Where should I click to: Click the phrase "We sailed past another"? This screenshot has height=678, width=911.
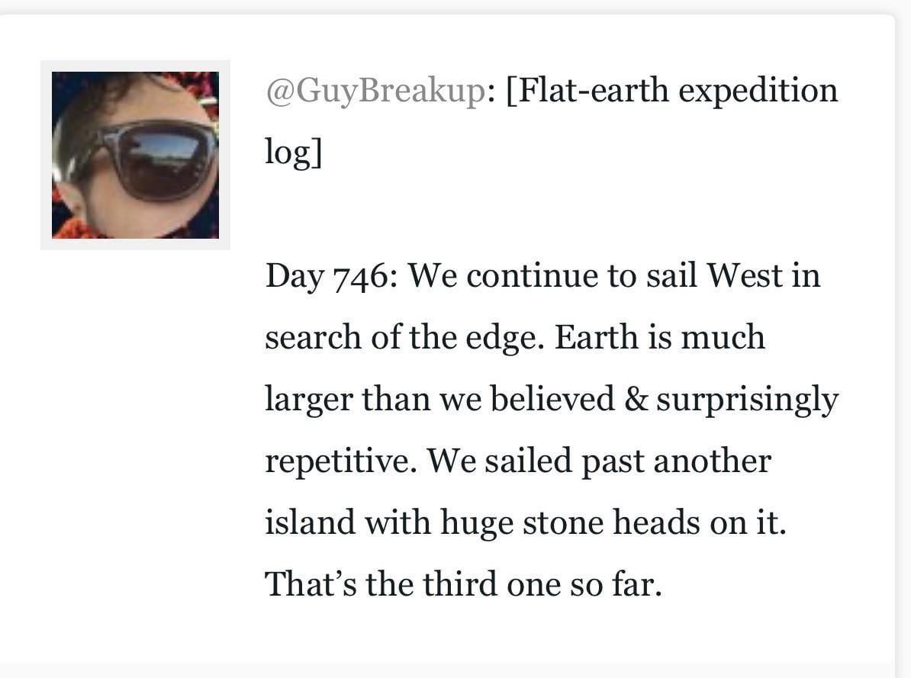pos(599,461)
